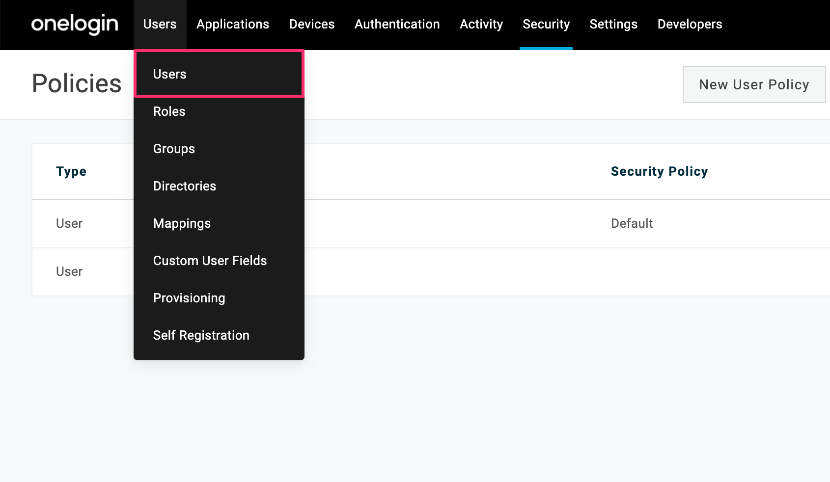Viewport: 830px width, 482px height.
Task: Open the Authentication navigation menu
Action: point(397,24)
